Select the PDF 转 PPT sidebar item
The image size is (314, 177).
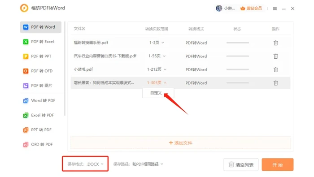tap(41, 56)
